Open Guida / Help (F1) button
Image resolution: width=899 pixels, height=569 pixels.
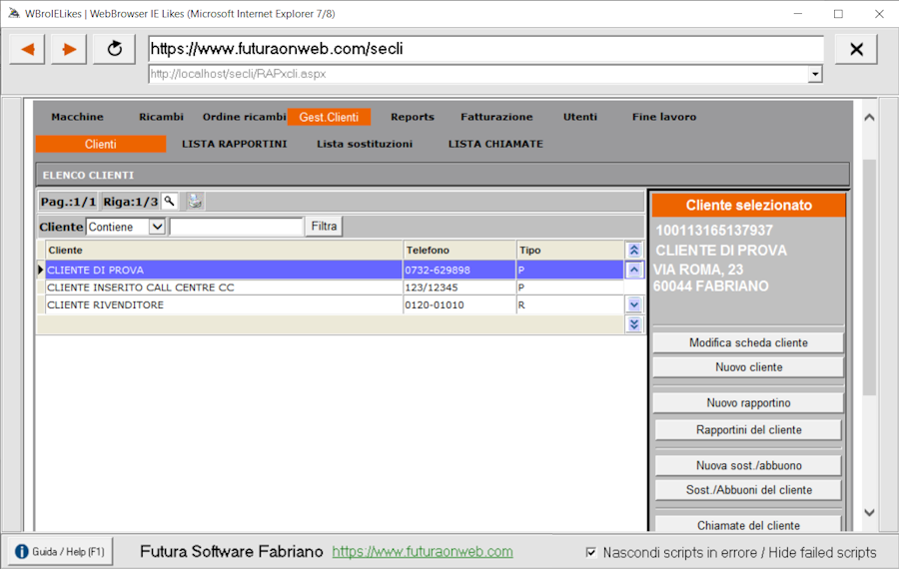coord(60,552)
